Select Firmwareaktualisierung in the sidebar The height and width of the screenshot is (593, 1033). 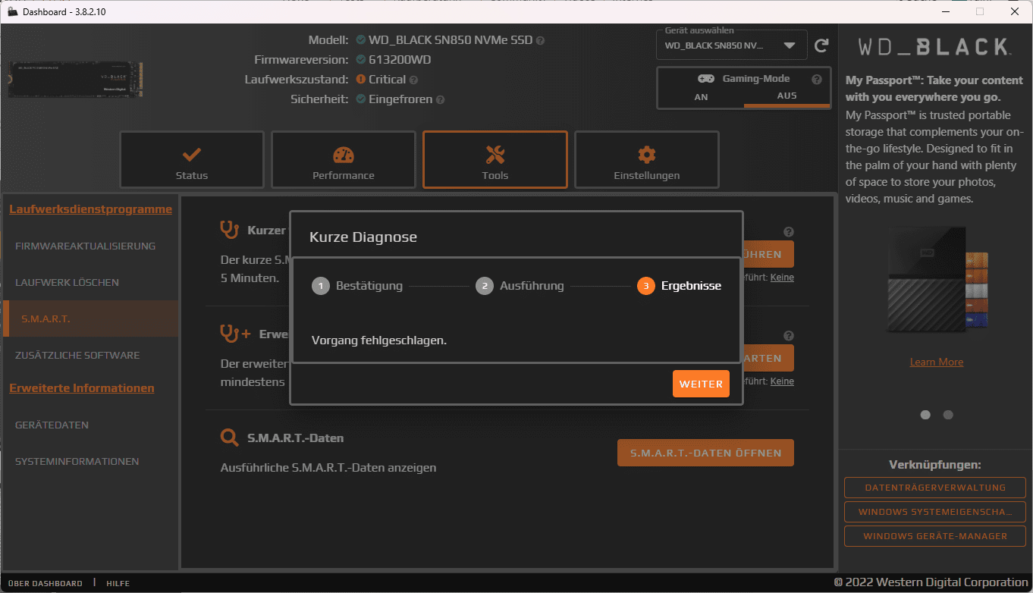pyautogui.click(x=91, y=246)
